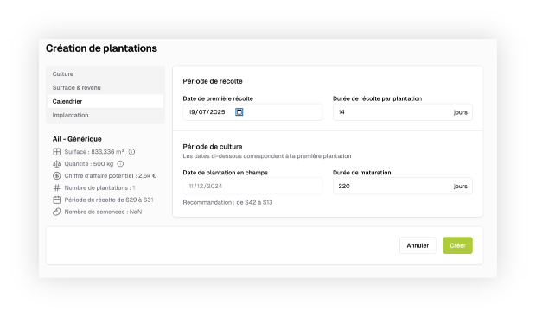
Task: Focus the Date de première récolte field
Action: tap(252, 112)
